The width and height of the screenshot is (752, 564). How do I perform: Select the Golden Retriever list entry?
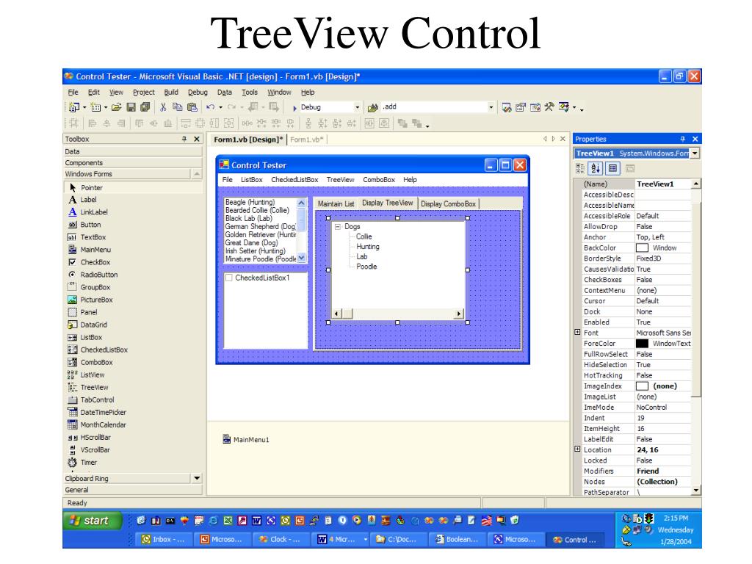pos(261,234)
